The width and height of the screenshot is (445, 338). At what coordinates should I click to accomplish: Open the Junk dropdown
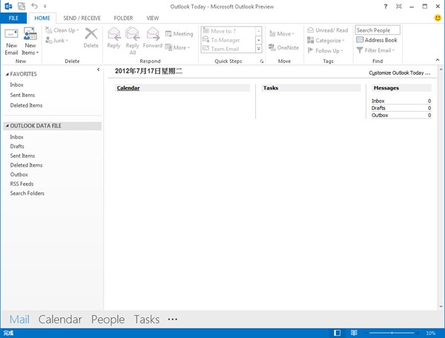pos(57,41)
